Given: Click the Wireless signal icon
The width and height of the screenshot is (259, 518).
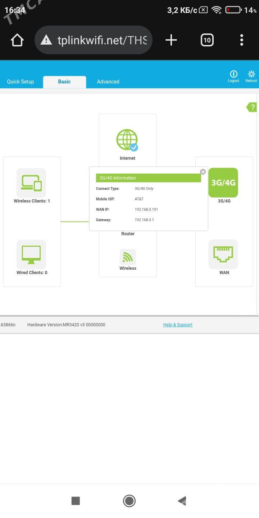Looking at the screenshot, I should 128,257.
